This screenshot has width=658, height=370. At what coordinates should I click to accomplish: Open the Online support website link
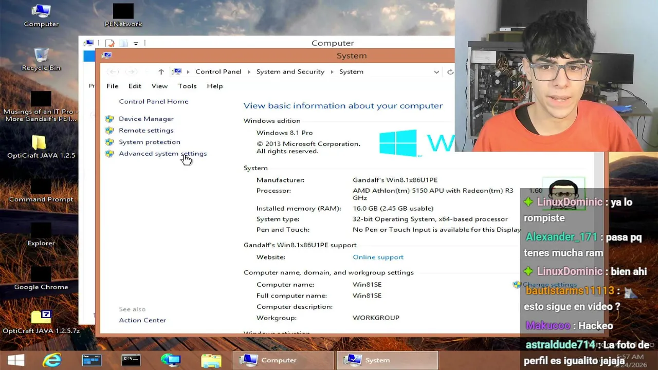(378, 257)
